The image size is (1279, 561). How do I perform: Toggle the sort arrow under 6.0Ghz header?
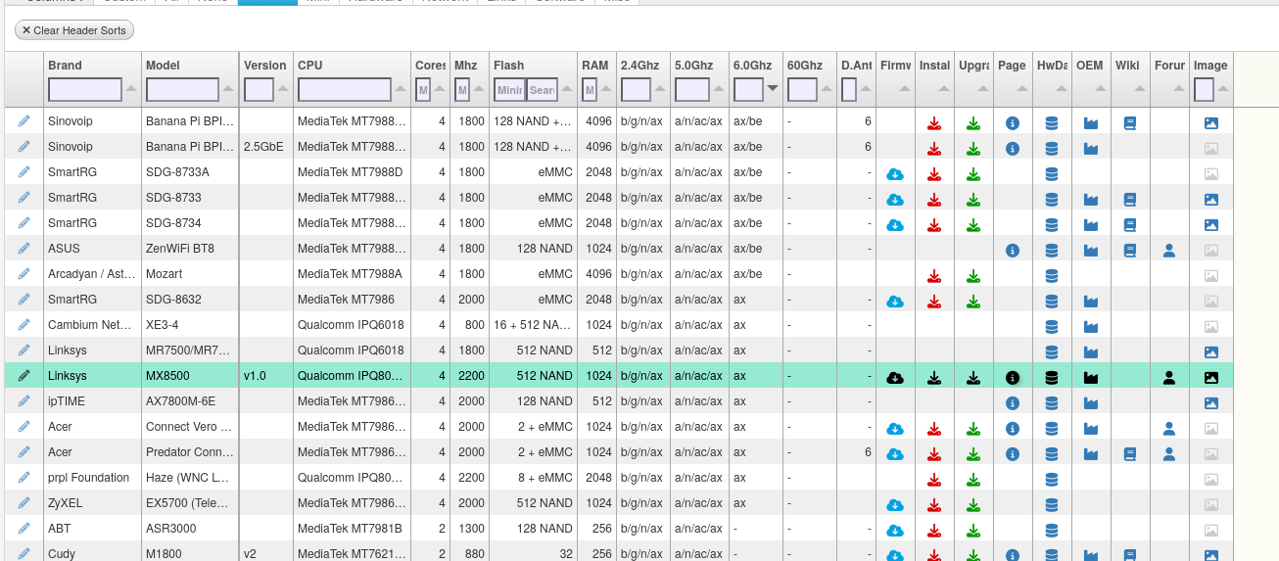pos(773,89)
